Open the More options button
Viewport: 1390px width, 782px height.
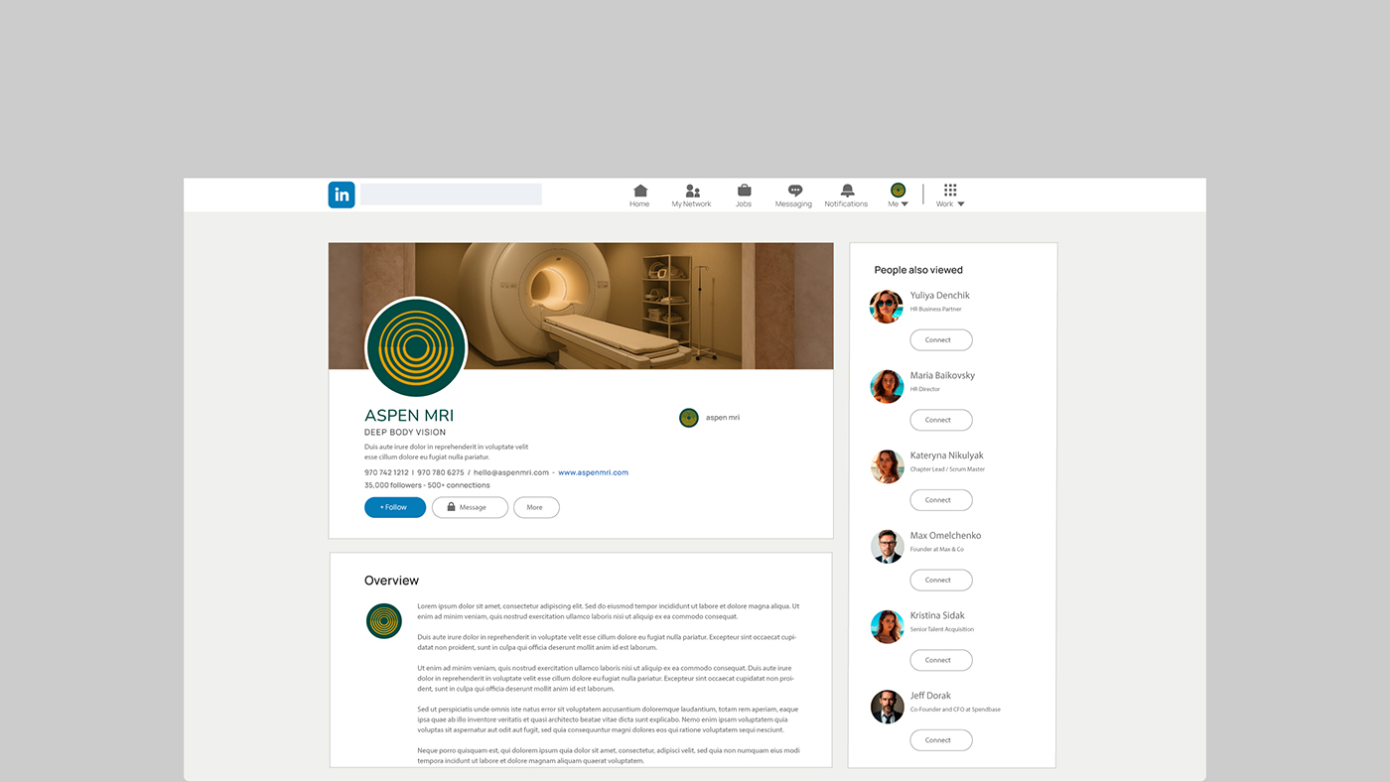(x=536, y=507)
